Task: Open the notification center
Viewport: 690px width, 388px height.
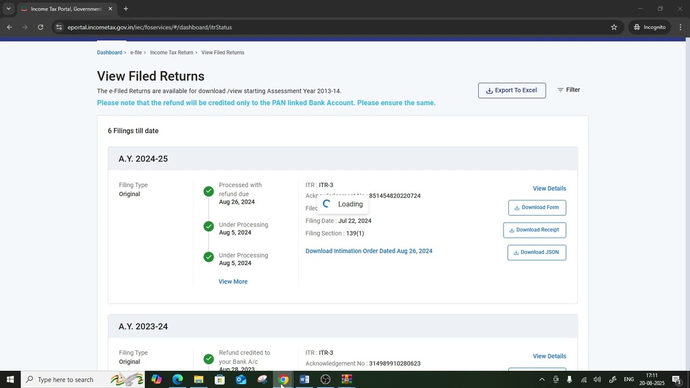Action: (677, 379)
